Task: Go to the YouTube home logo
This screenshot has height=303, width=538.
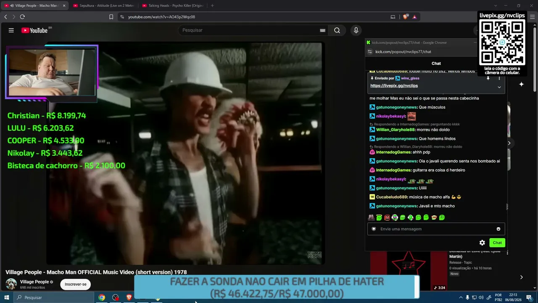Action: pos(34,30)
